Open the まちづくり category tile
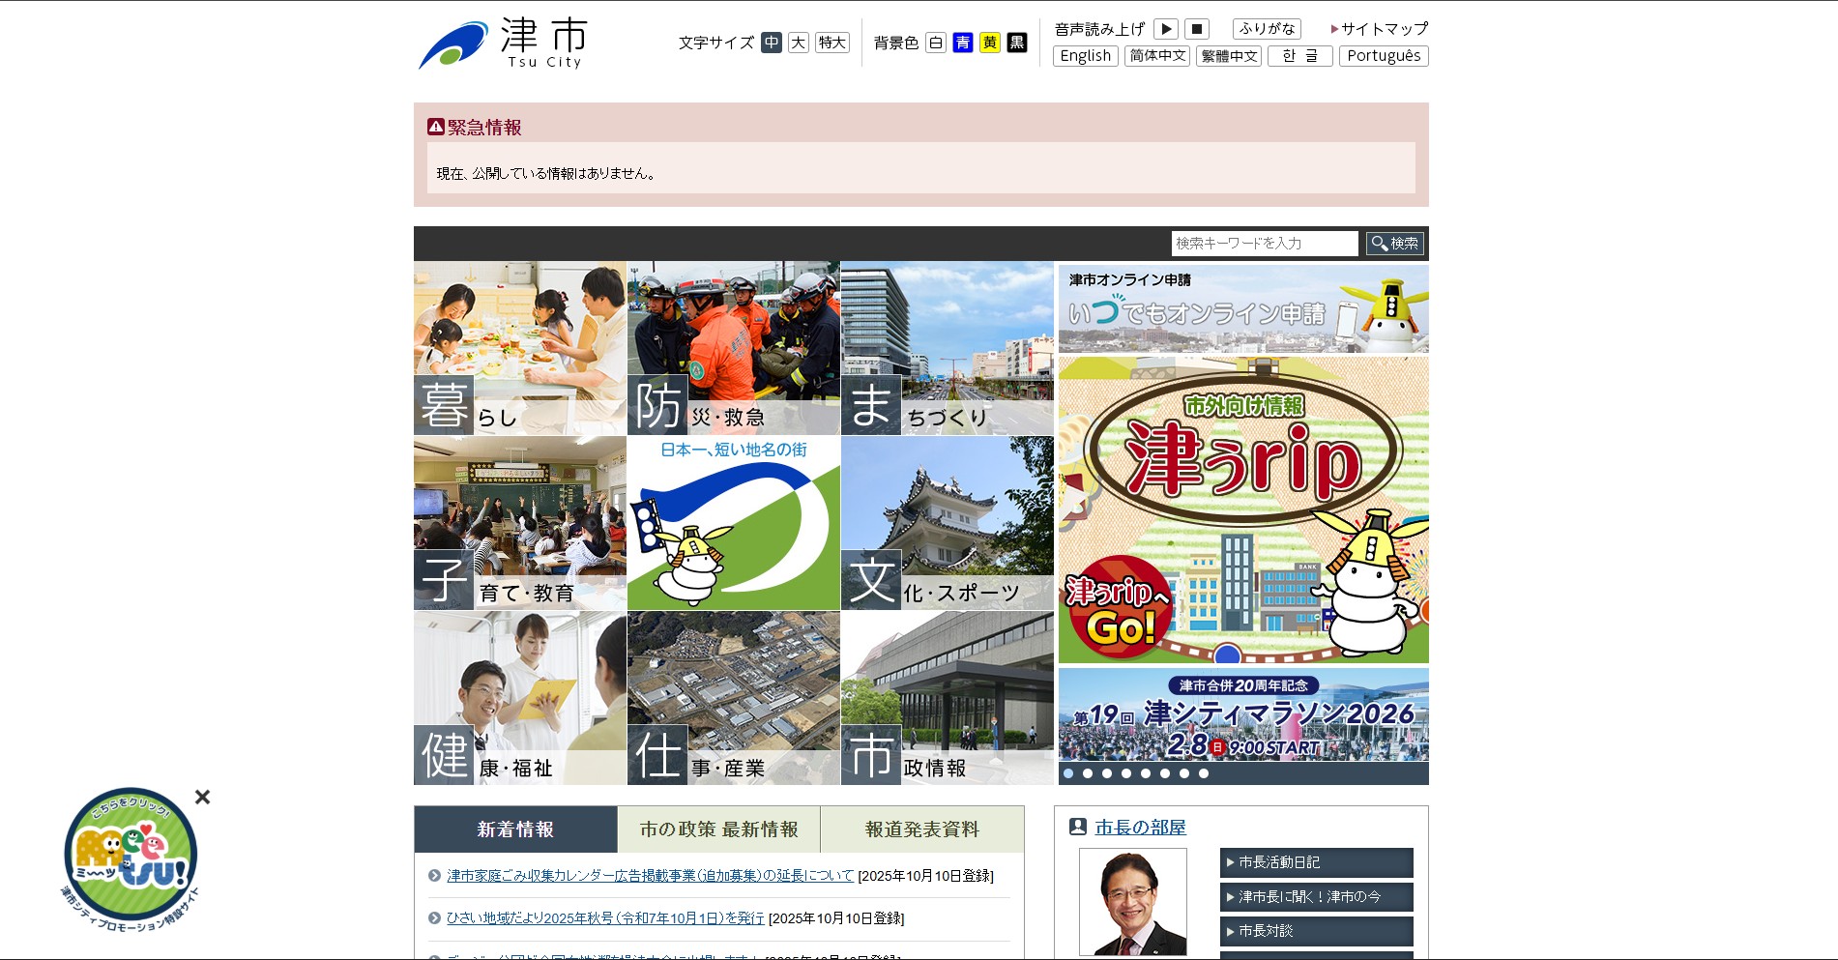1838x960 pixels. [x=948, y=348]
